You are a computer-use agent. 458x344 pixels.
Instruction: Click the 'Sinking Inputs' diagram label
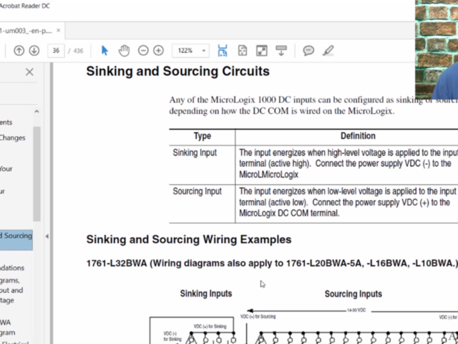coord(206,293)
